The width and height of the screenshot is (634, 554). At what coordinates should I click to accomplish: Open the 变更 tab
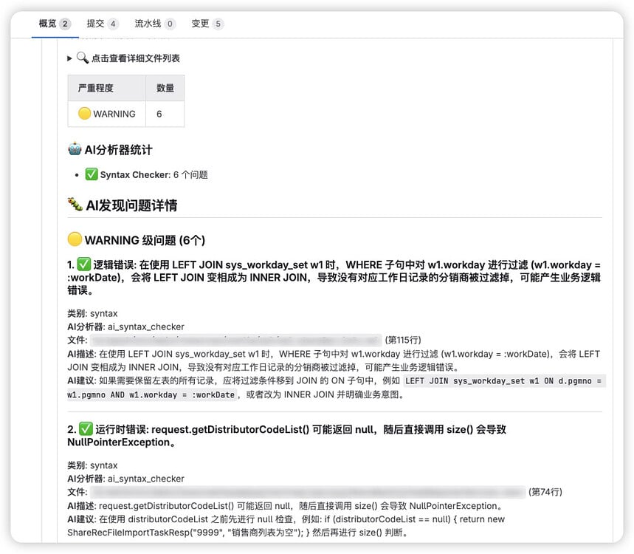(200, 24)
